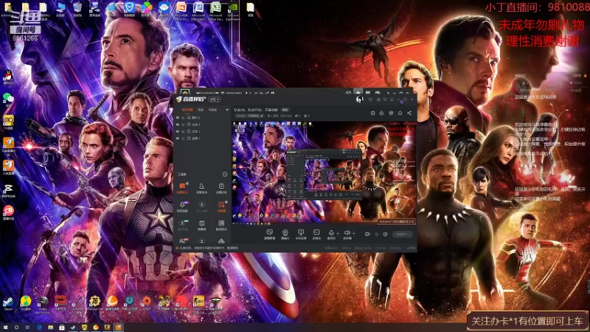
Task: Open the hamburger menu in the app header
Action: coord(392,100)
